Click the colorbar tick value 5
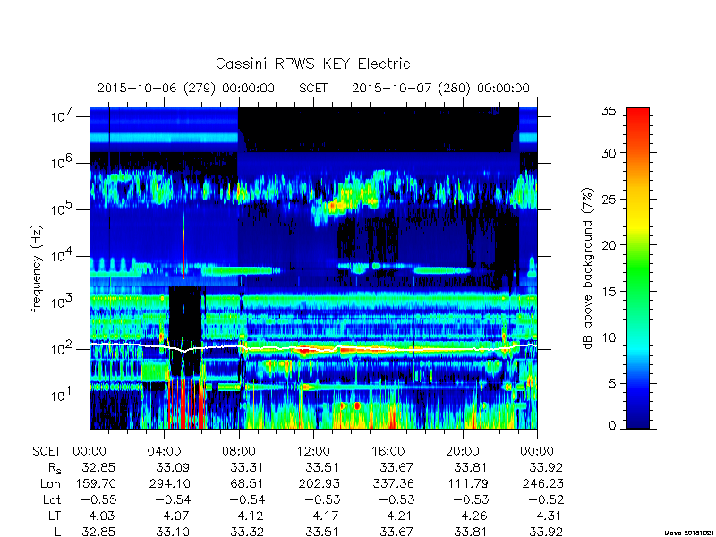 pyautogui.click(x=612, y=384)
